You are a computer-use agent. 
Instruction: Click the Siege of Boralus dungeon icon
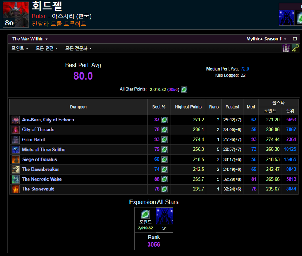click(x=15, y=159)
